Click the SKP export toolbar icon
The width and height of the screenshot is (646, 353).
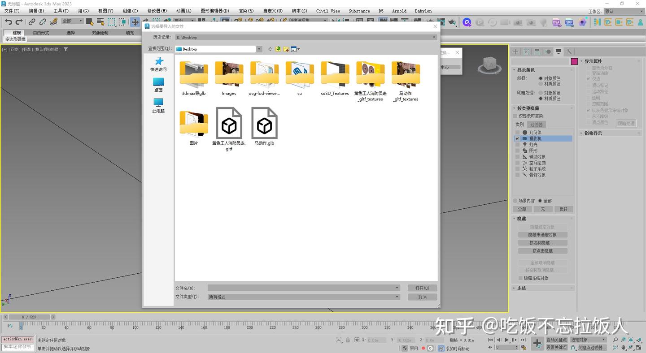coord(569,22)
